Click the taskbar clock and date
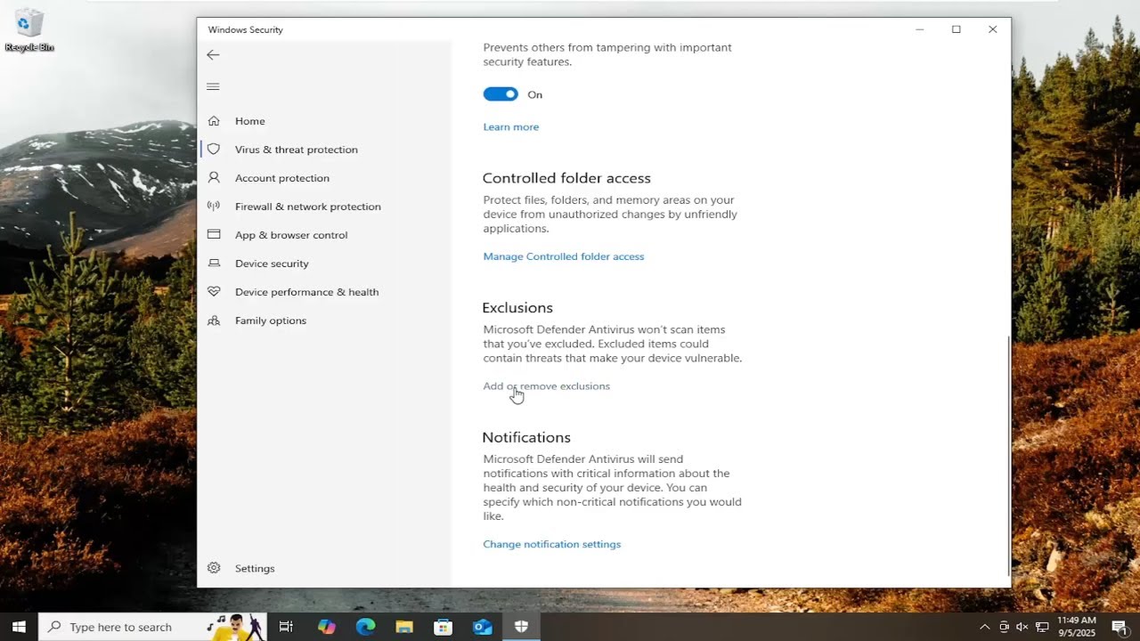Viewport: 1140px width, 641px height. coord(1077,627)
